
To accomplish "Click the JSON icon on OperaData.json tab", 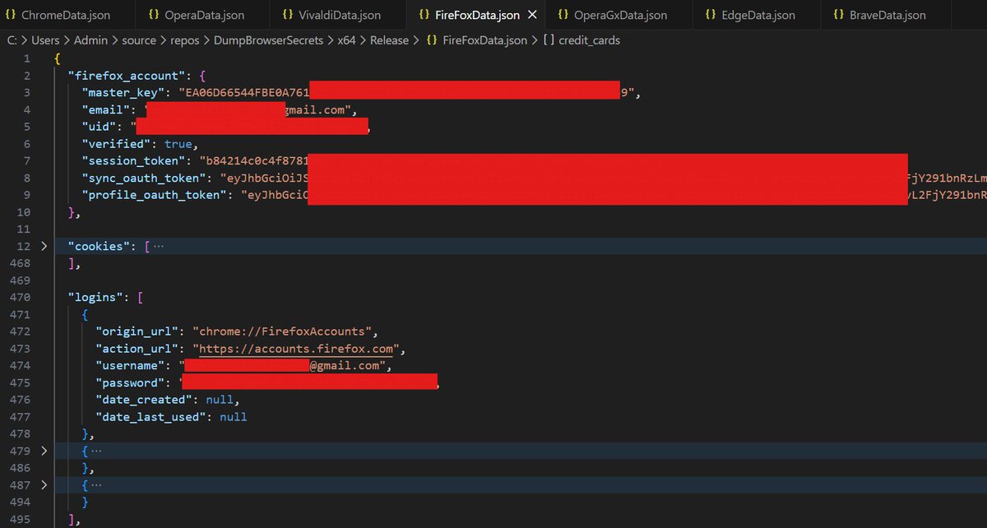I will [155, 15].
